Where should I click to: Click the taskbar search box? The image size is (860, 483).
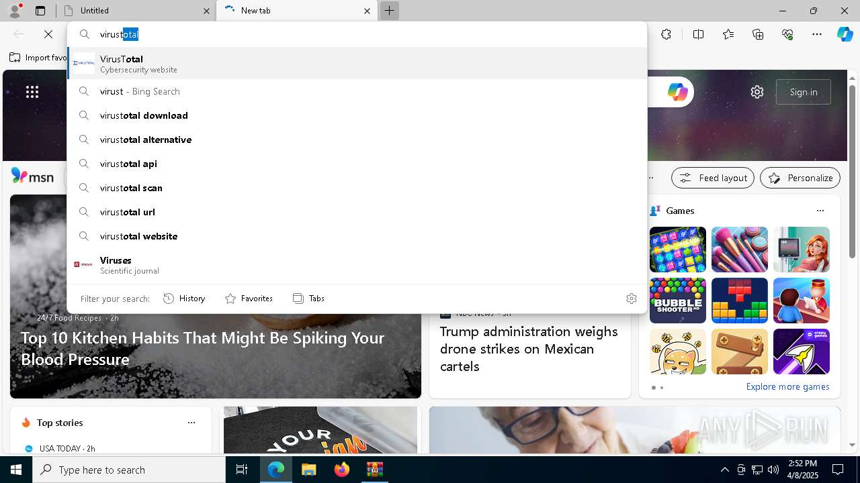[x=129, y=470]
